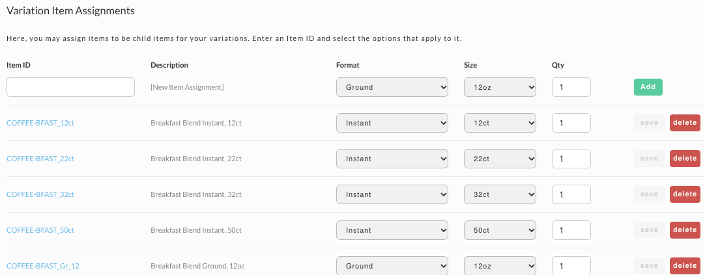
Task: Click Qty field for COFFEE-BFAST_32ct
Action: (571, 194)
